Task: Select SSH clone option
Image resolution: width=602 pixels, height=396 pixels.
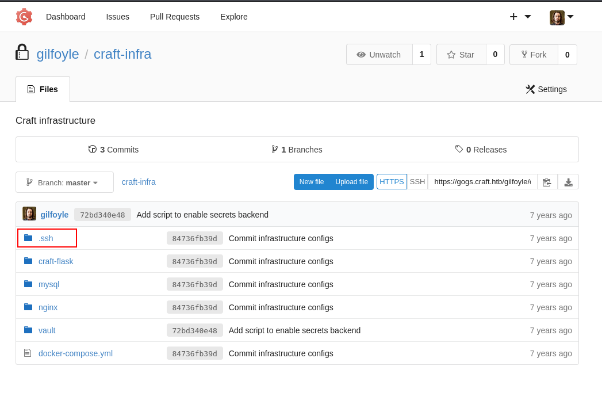Action: point(417,181)
